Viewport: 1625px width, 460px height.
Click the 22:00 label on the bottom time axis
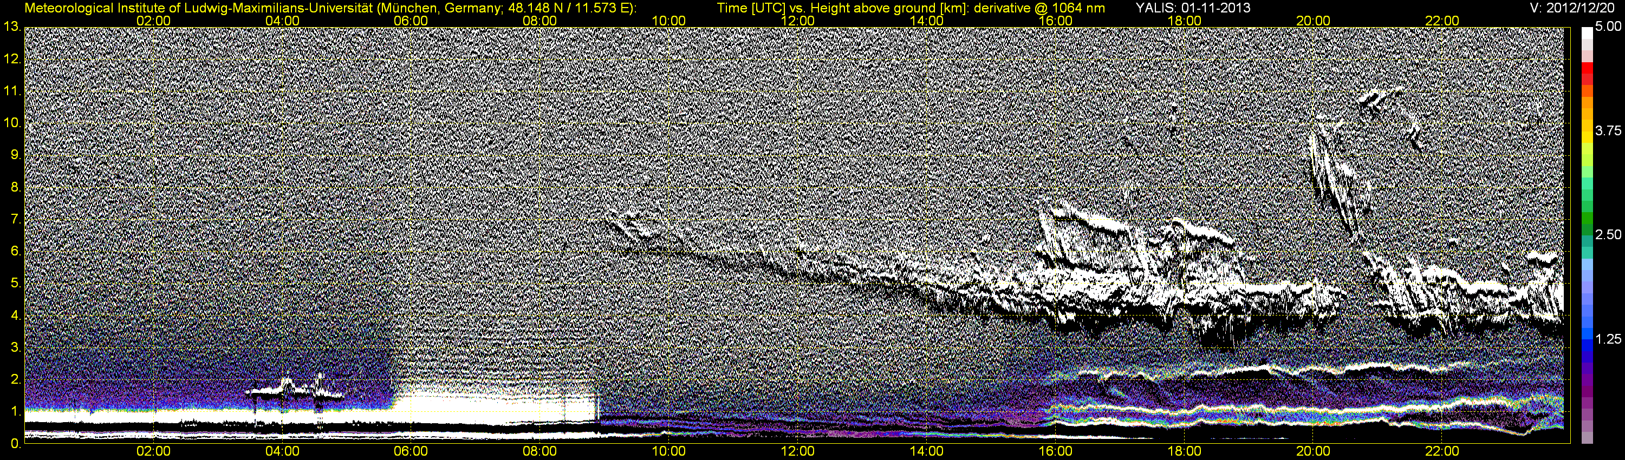(x=1442, y=452)
